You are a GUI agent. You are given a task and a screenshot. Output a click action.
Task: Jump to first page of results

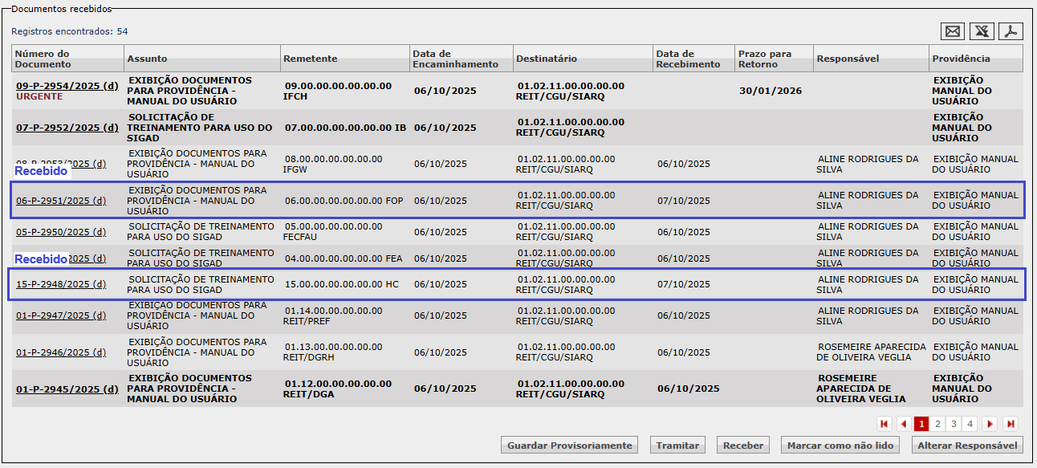point(885,424)
